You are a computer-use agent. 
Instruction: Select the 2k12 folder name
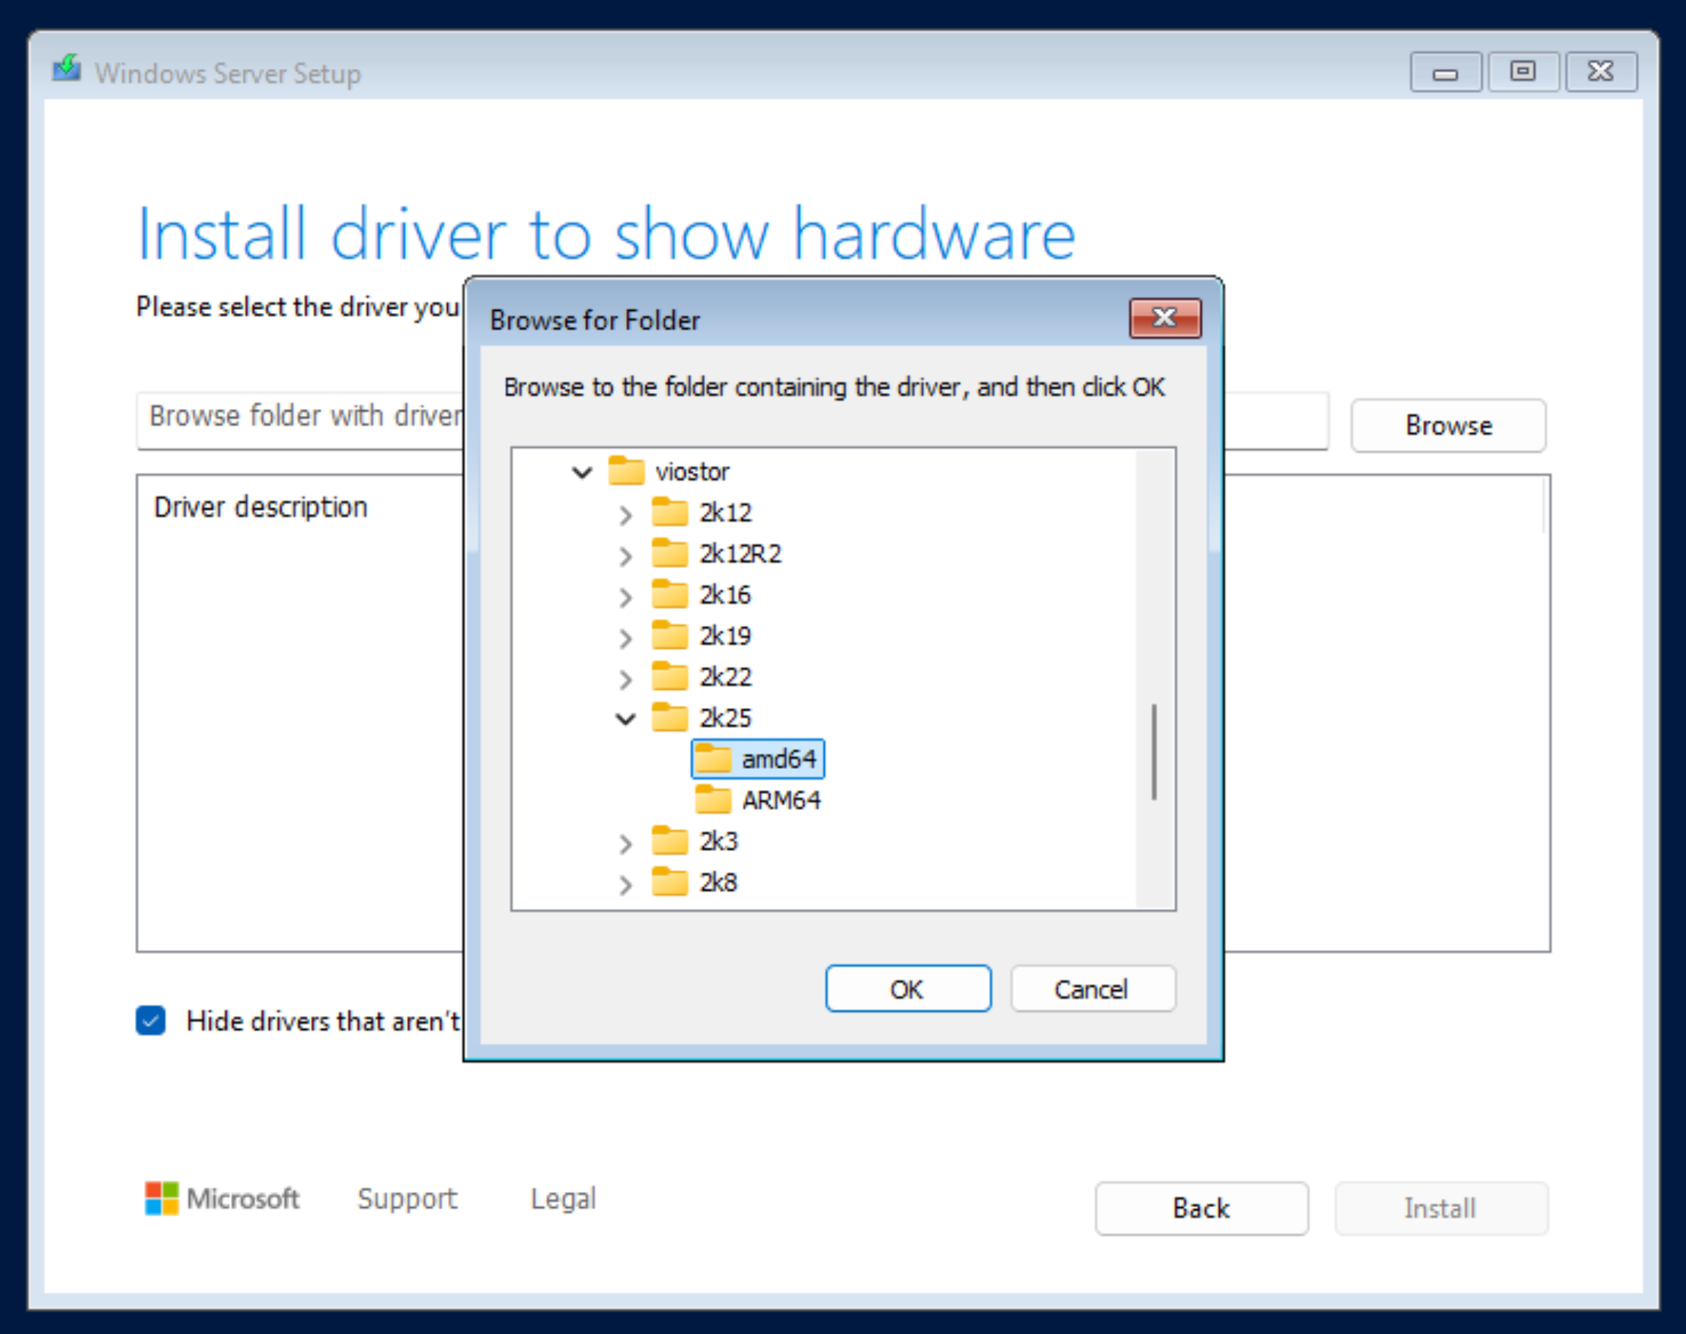click(x=725, y=512)
